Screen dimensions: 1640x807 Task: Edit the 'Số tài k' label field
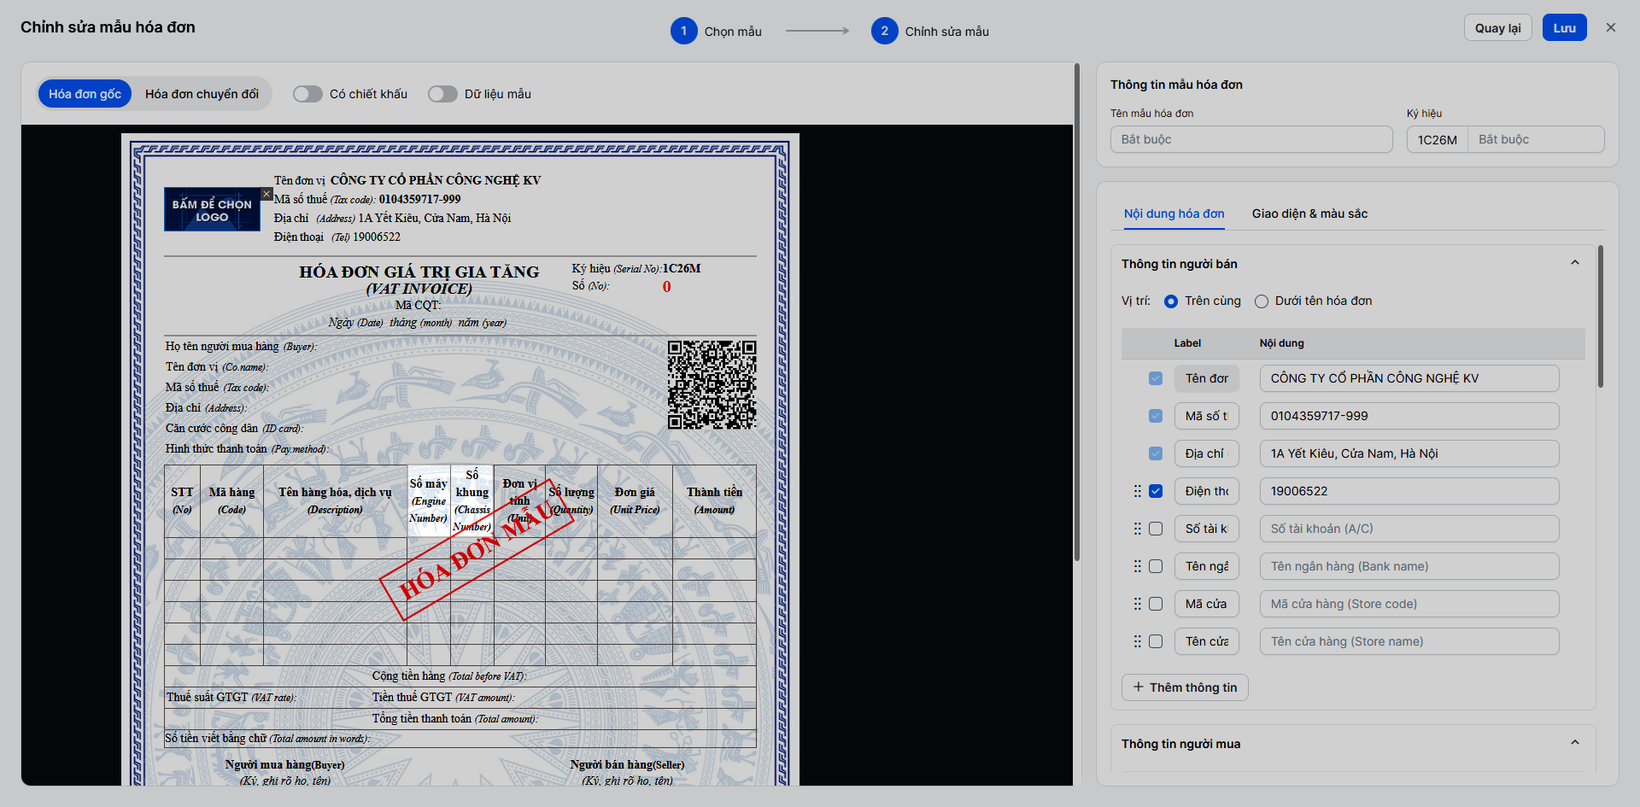(x=1207, y=529)
